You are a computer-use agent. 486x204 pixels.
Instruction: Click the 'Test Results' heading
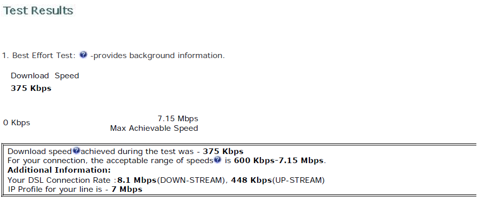tap(38, 11)
